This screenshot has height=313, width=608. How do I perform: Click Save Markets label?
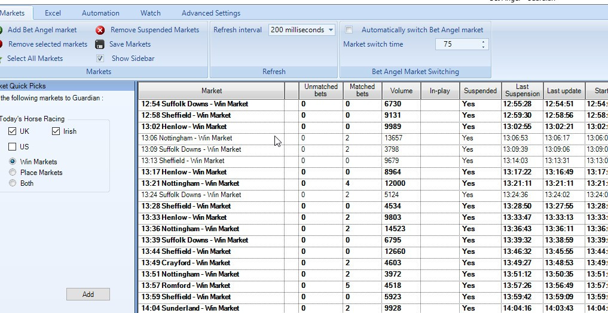[130, 44]
